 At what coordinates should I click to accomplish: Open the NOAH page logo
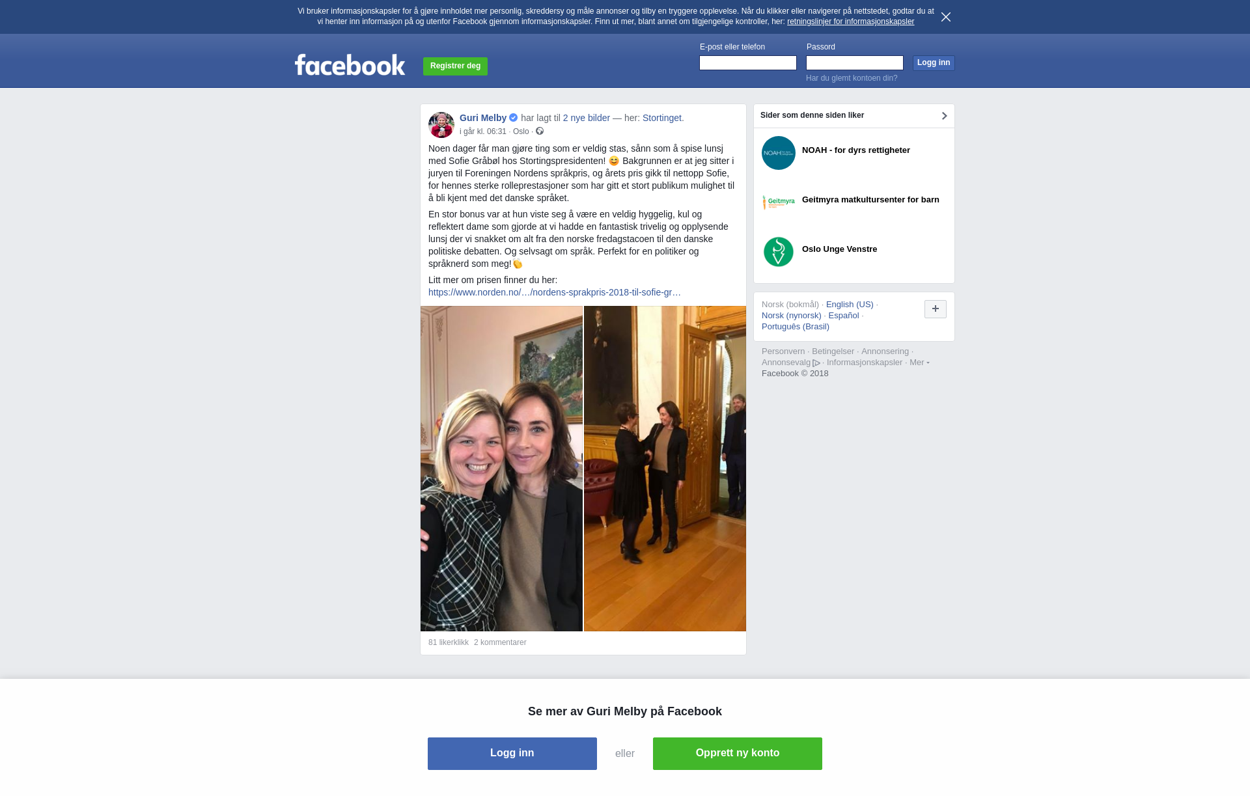[779, 153]
